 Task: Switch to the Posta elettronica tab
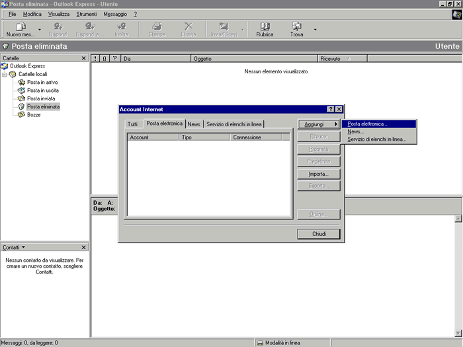click(165, 124)
